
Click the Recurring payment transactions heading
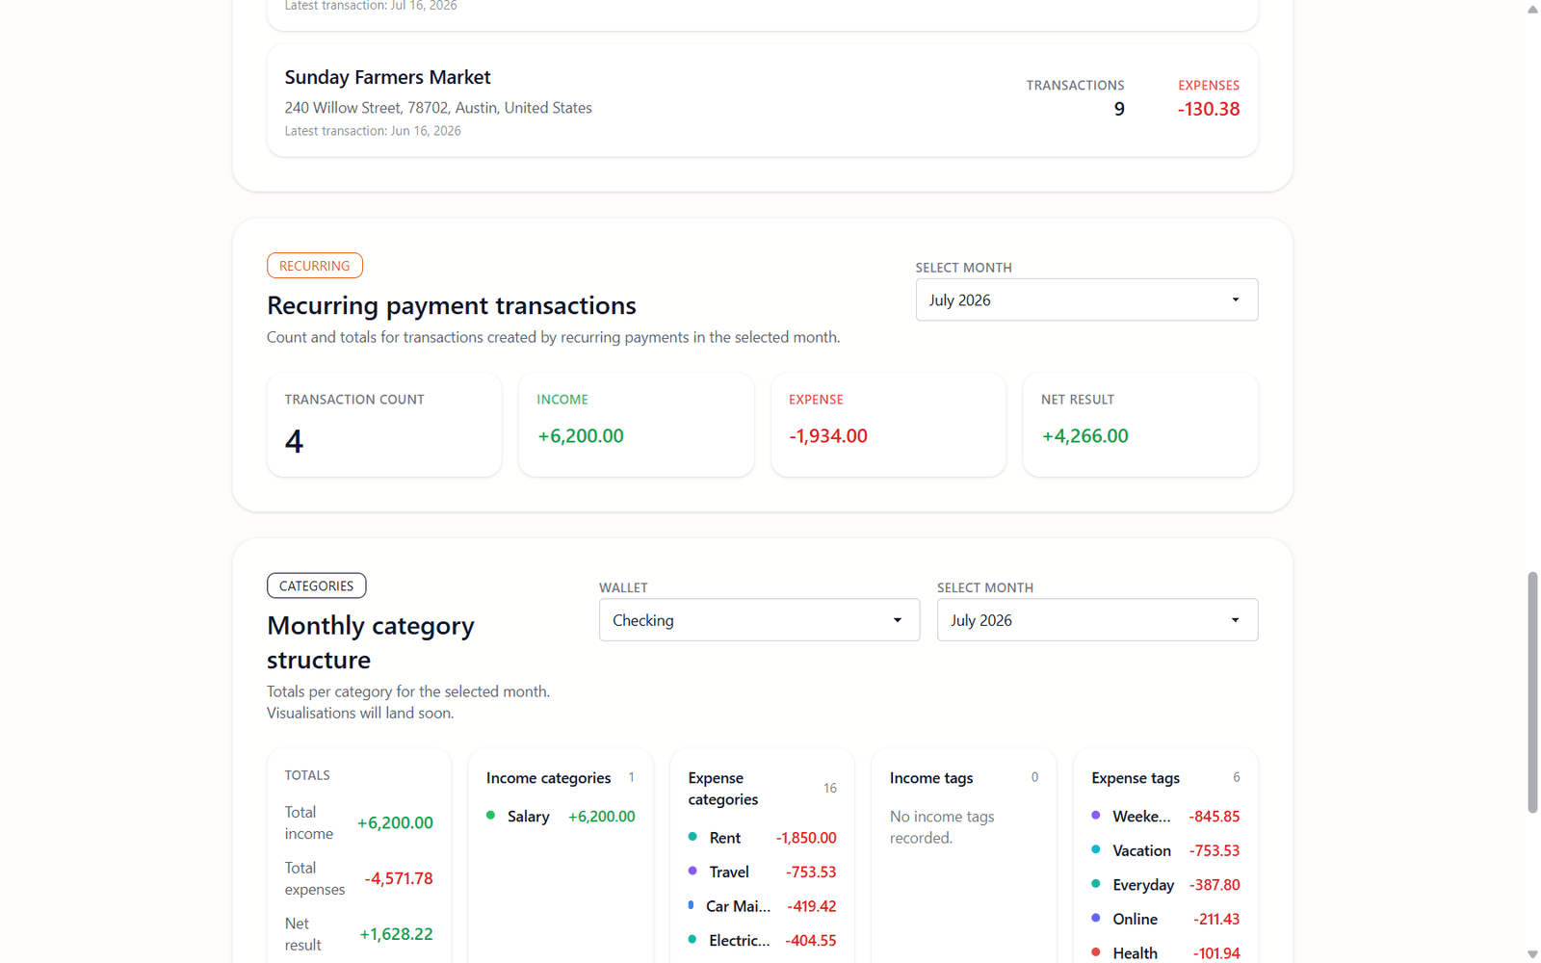(x=452, y=305)
